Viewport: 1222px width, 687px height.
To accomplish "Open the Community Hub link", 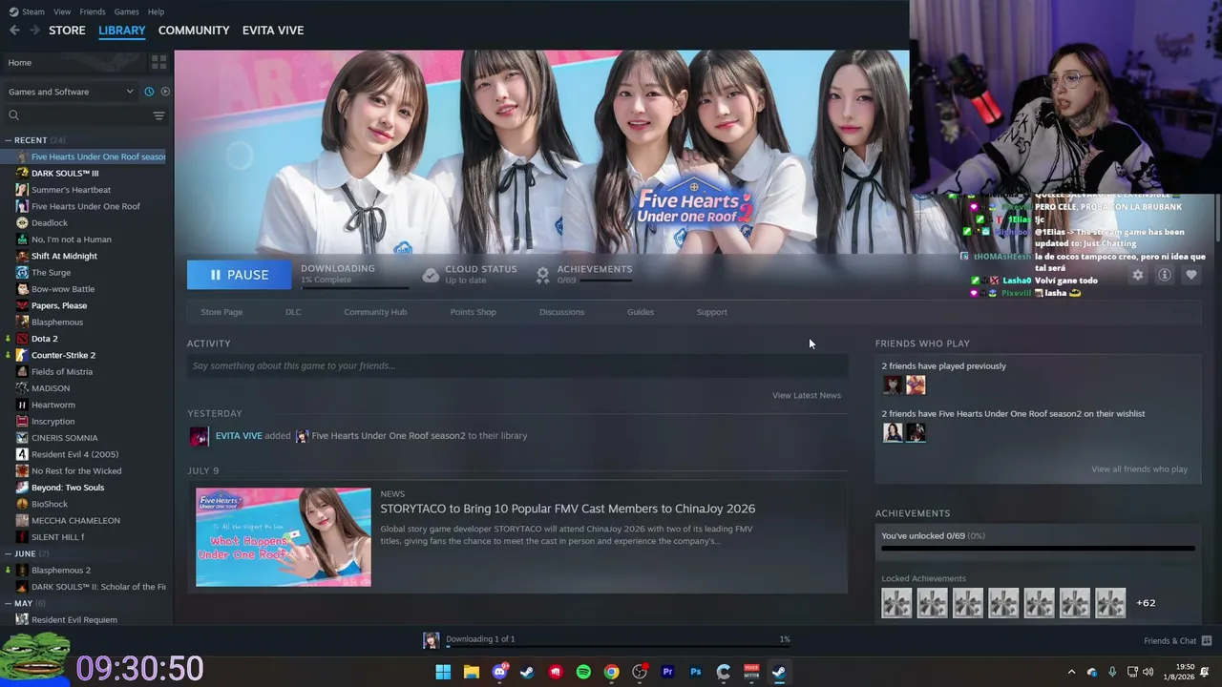I will tap(375, 312).
